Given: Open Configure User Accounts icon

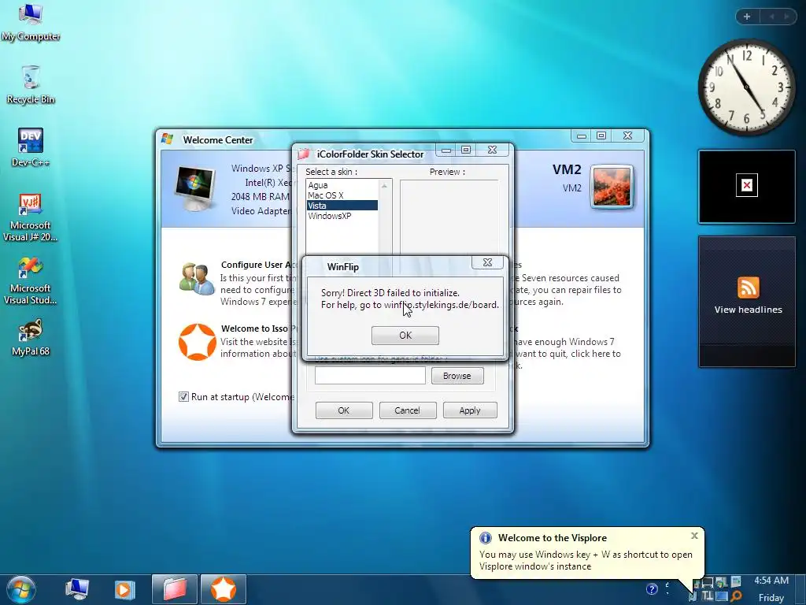Looking at the screenshot, I should click(197, 279).
